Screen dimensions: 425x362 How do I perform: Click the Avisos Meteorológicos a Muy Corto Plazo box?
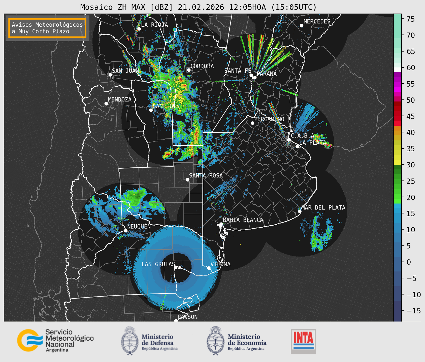point(47,28)
